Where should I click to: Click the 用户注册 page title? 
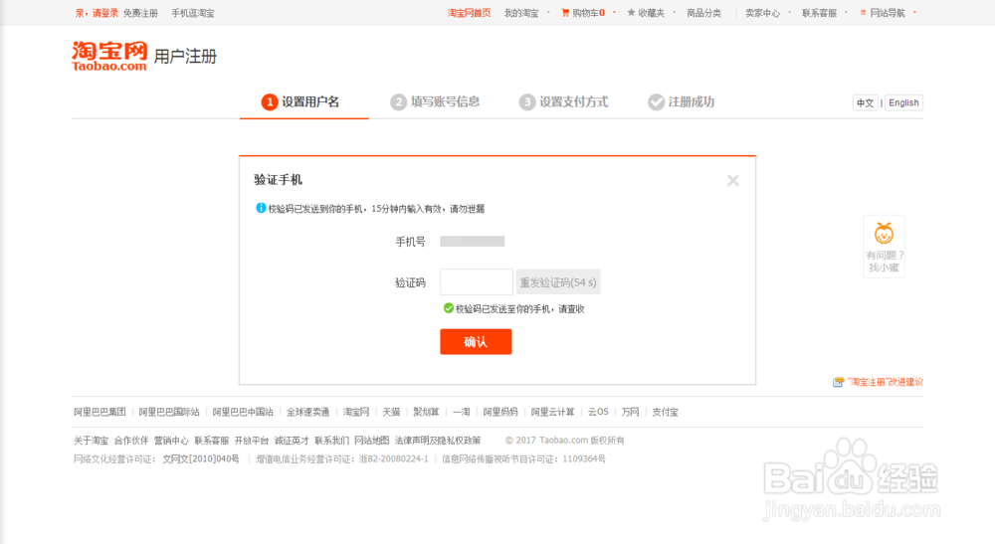(x=185, y=57)
